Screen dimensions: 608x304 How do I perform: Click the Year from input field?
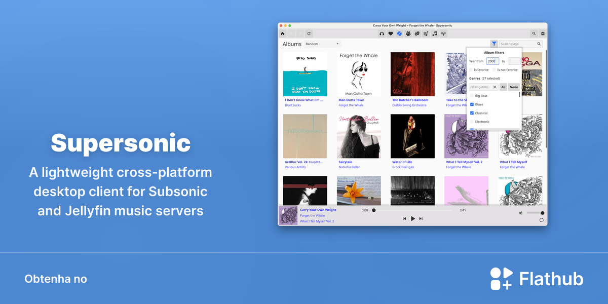coord(492,61)
